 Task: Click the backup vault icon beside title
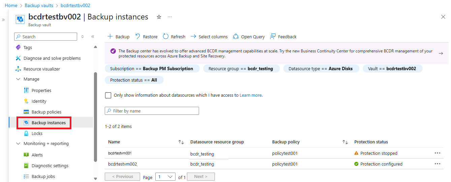20,19
